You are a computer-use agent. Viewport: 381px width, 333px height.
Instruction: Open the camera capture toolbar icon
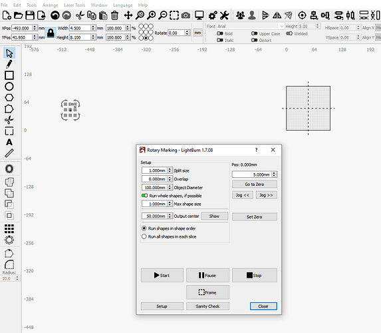coord(186,15)
